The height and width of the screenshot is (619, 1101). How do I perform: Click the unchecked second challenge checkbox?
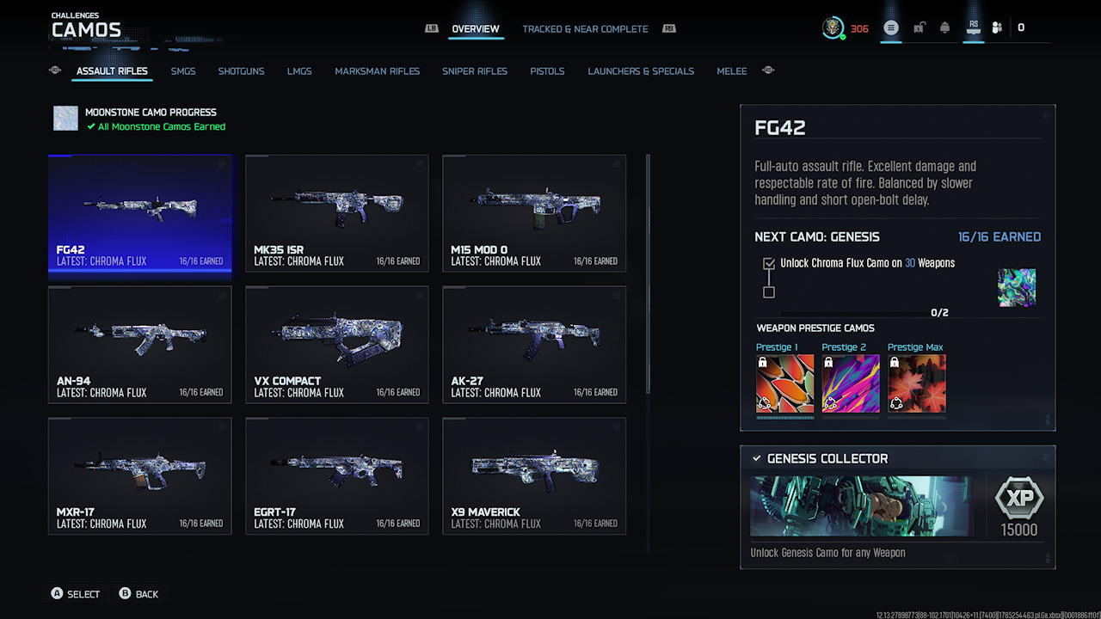coord(769,292)
